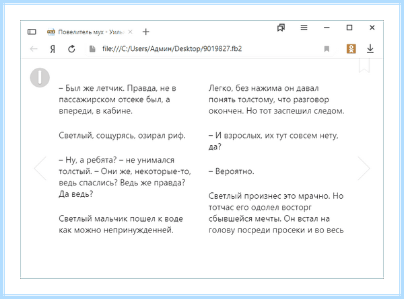The image size is (404, 299).
Task: Click the line "– И взрослых, их тут совсем нету,"
Action: coord(273,136)
